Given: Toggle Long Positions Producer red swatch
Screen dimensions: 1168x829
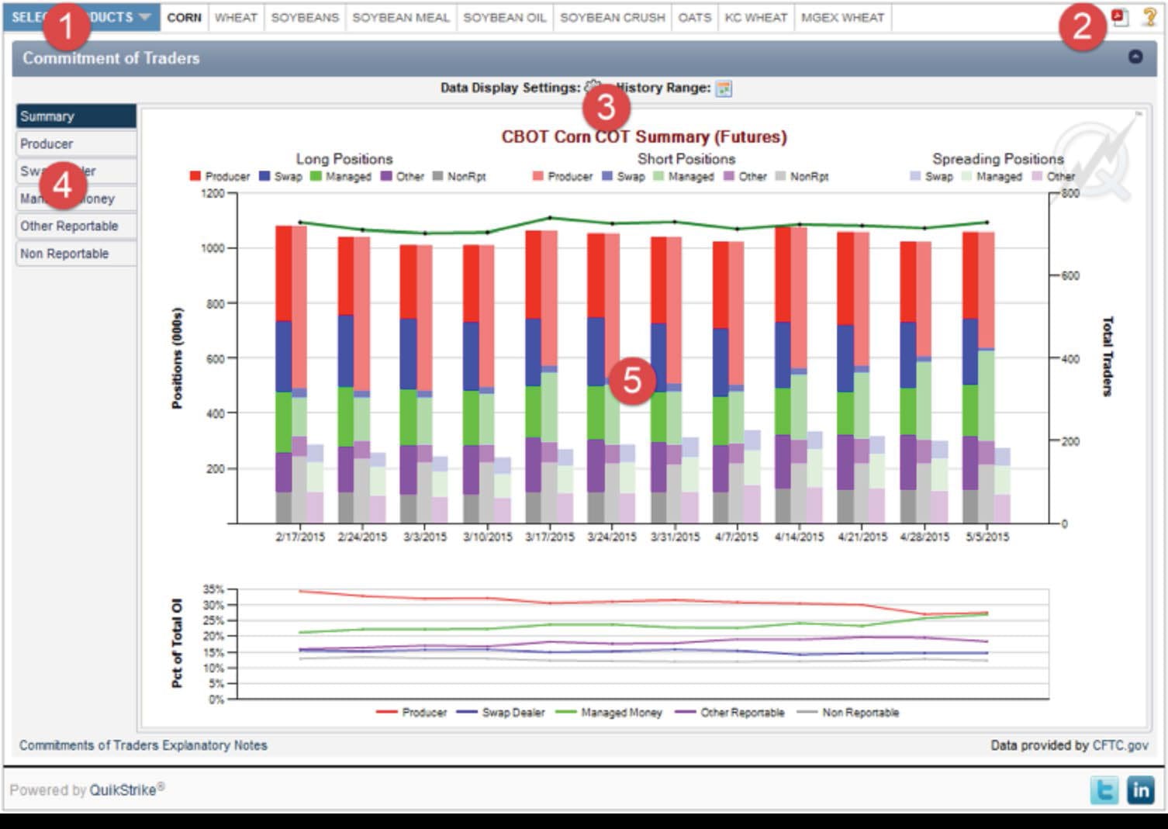Looking at the screenshot, I should click(195, 177).
